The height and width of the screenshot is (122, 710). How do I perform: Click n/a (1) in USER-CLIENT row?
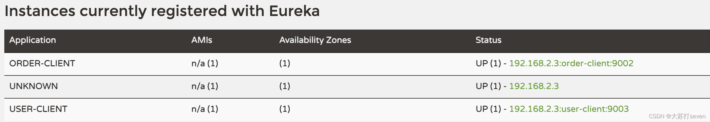pyautogui.click(x=205, y=109)
